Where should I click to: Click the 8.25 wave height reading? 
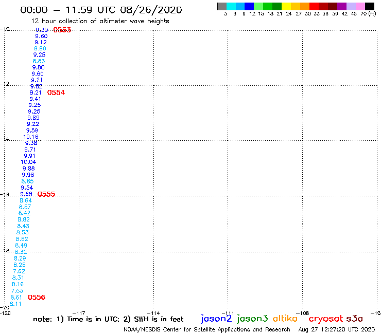tap(20, 265)
